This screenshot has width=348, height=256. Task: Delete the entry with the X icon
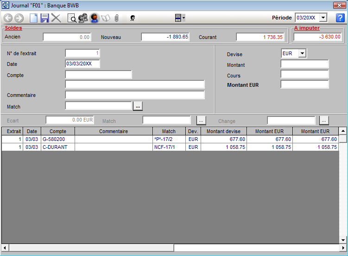click(56, 18)
